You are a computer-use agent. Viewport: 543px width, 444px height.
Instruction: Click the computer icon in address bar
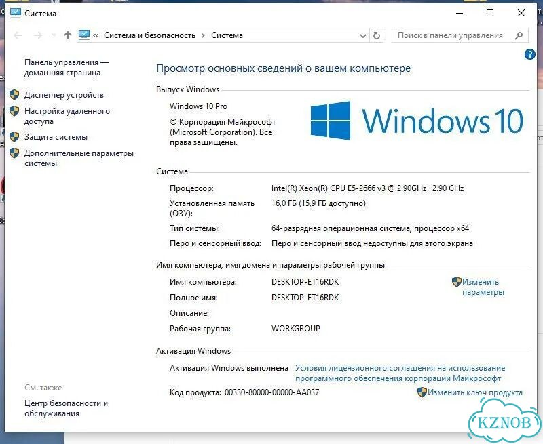pos(84,35)
